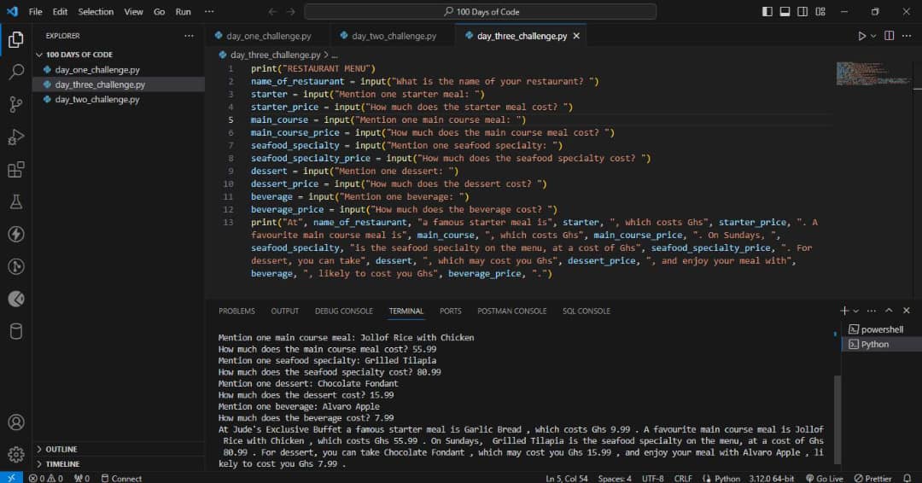Open the Selection menu
This screenshot has height=483, width=922.
click(x=96, y=11)
